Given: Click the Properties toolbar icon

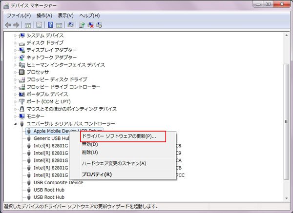Looking at the screenshot, I should tap(39, 25).
